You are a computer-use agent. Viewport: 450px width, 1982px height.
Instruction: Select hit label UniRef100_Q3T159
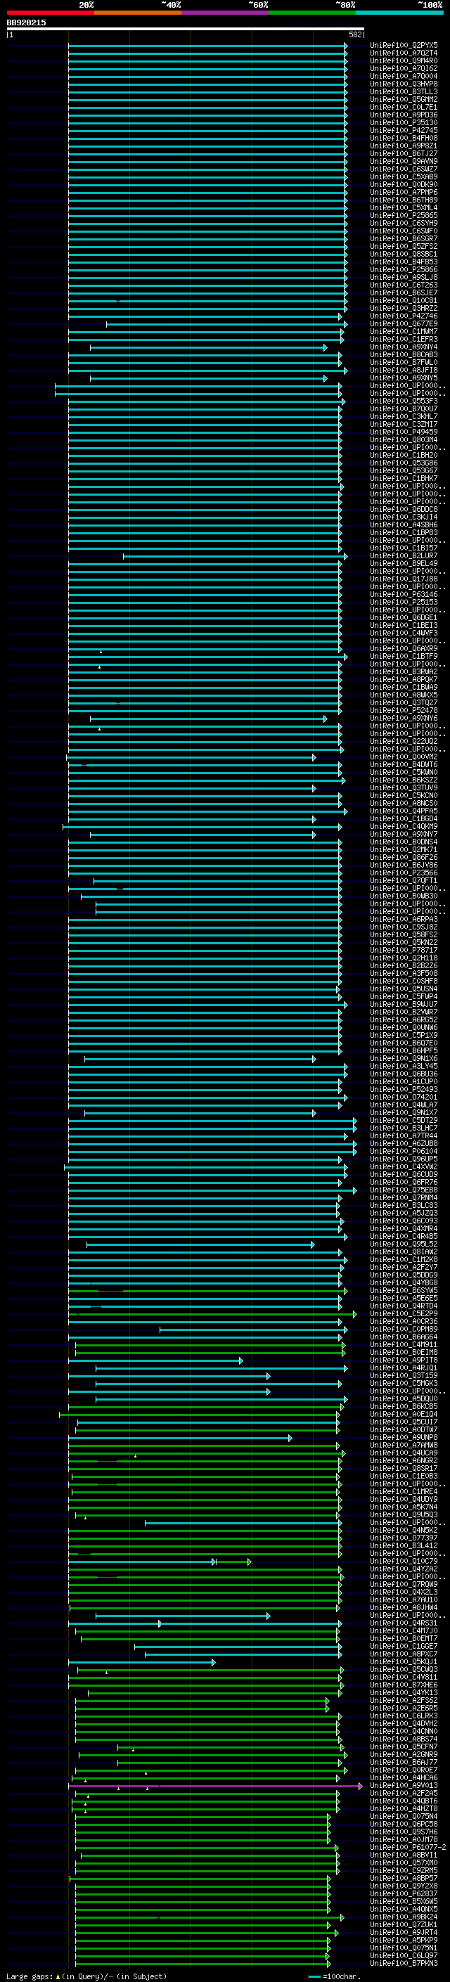(x=404, y=1376)
